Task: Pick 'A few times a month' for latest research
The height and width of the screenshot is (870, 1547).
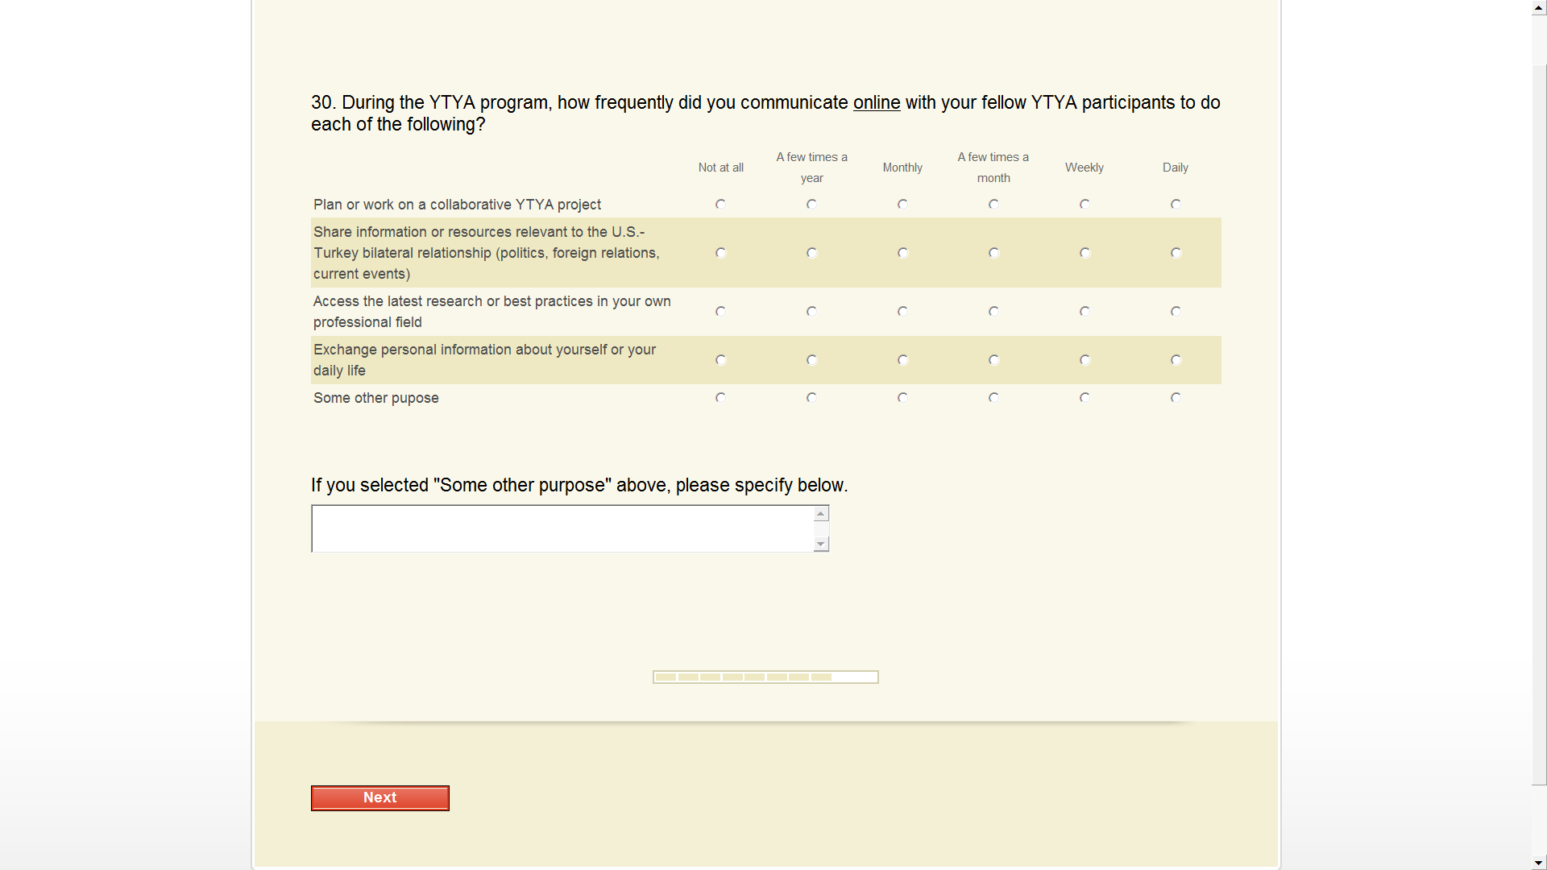Action: 993,312
